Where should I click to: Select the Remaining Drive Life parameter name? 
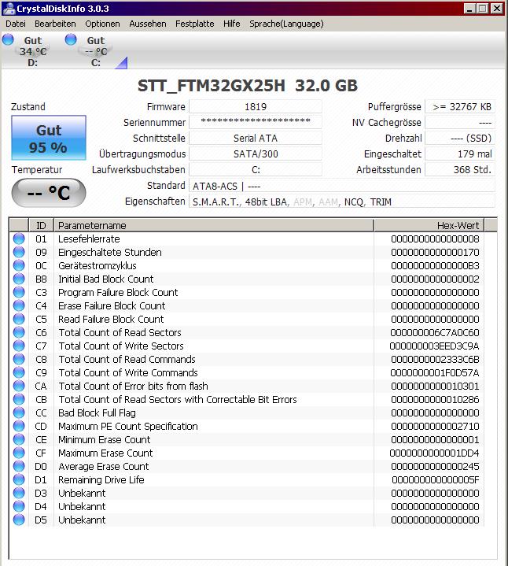tap(101, 479)
